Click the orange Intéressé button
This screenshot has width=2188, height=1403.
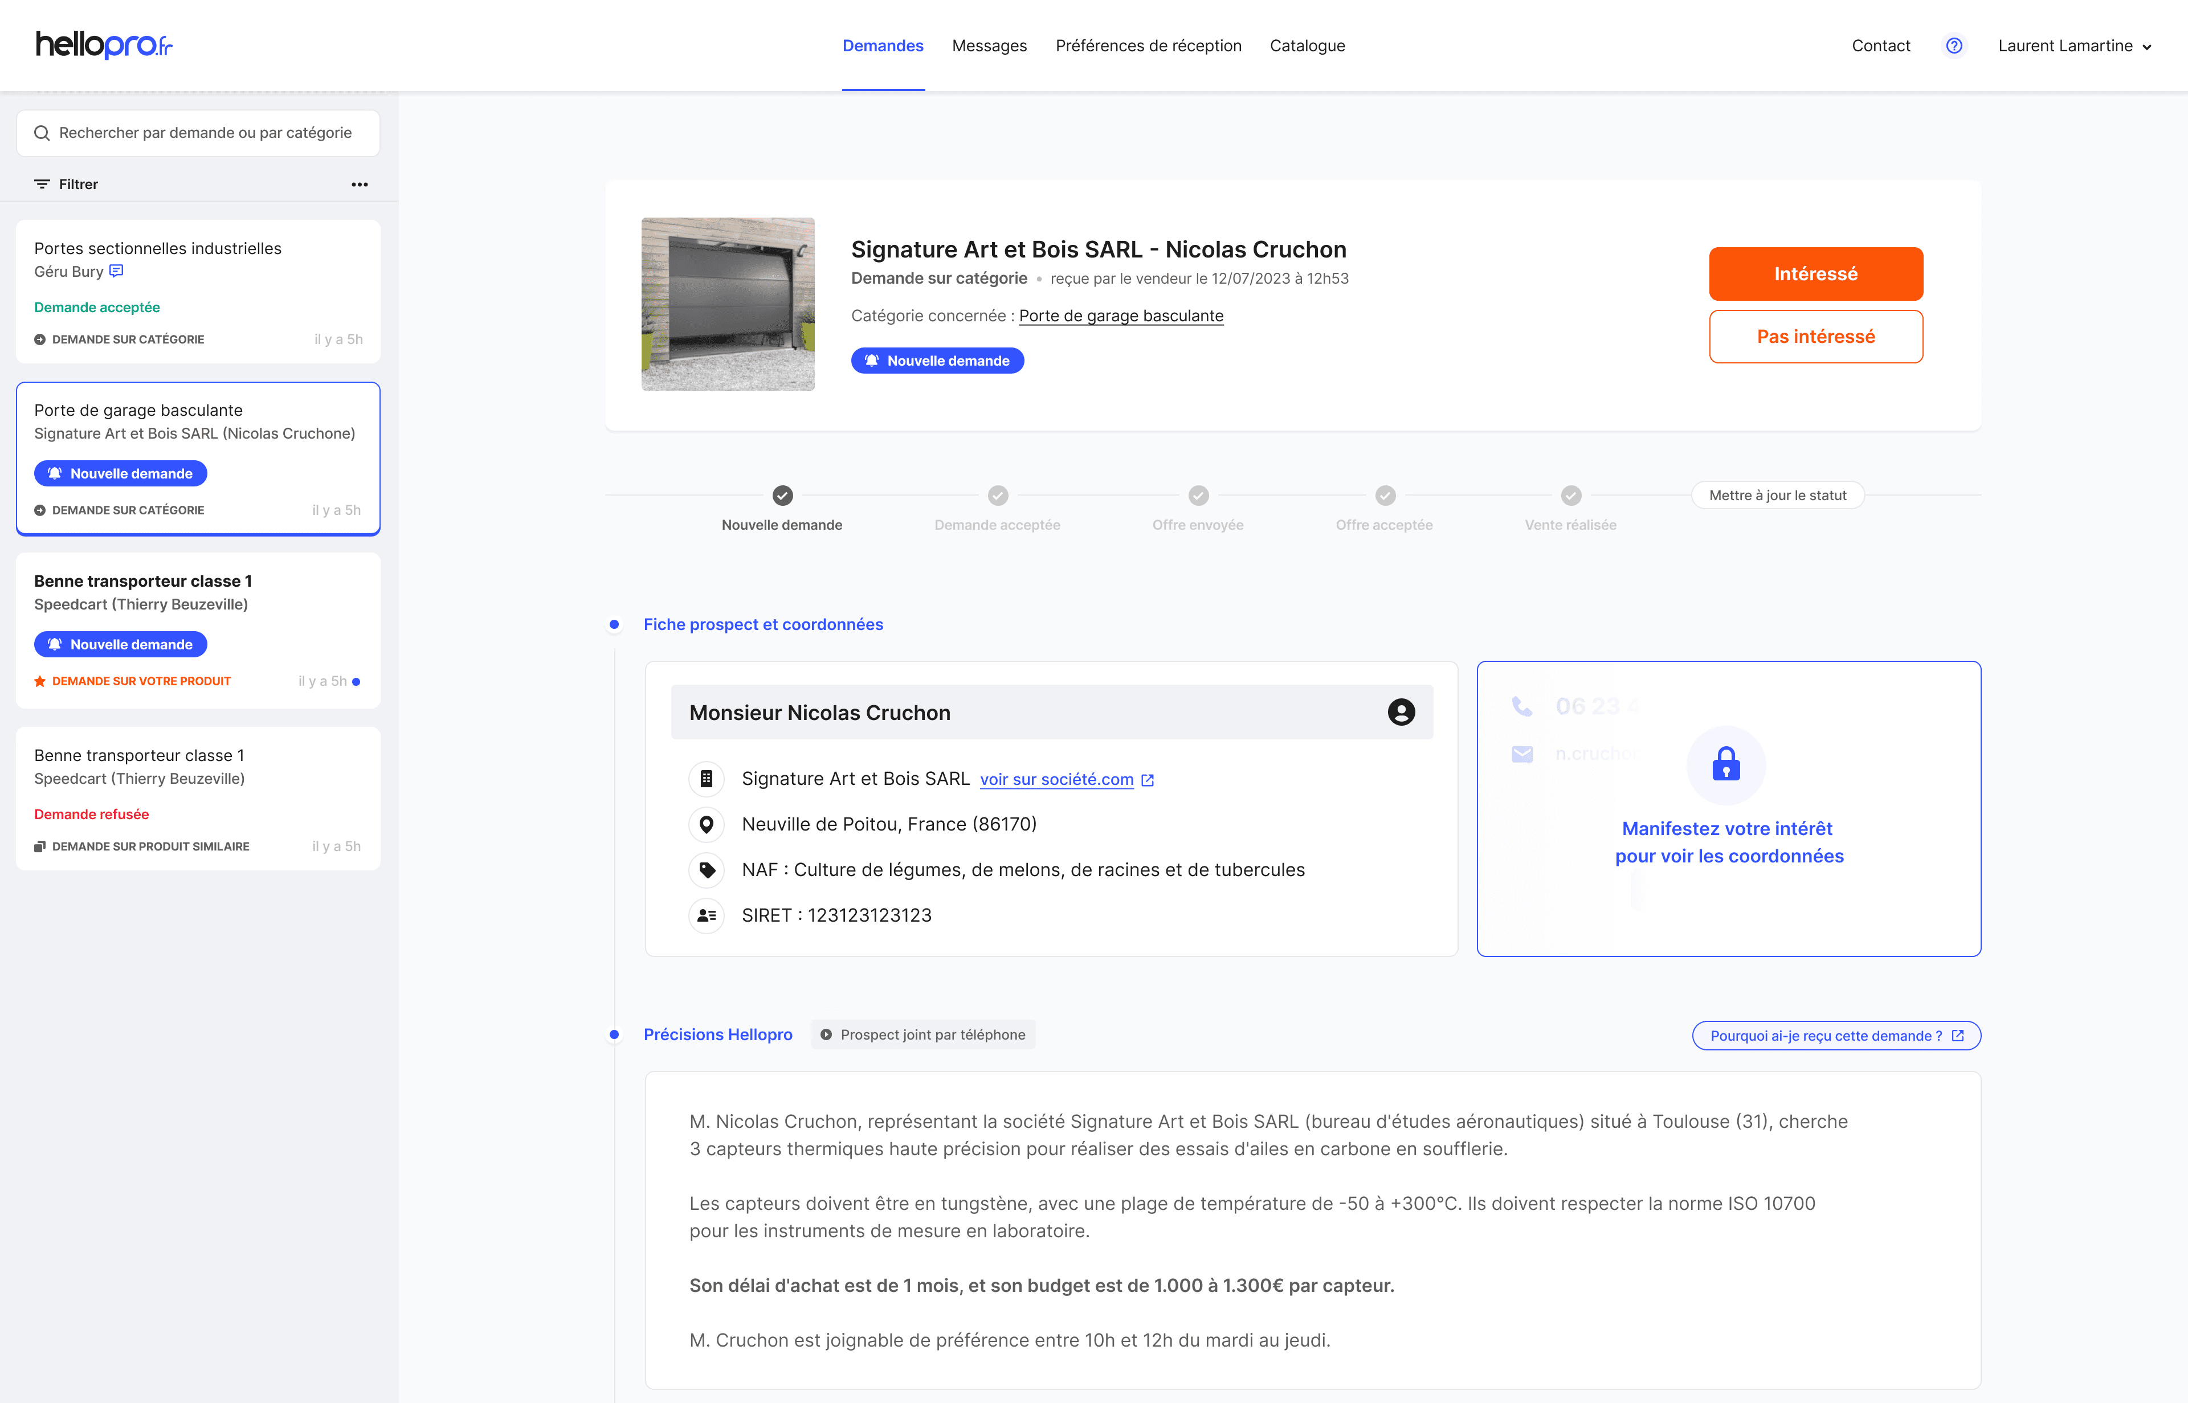1815,273
